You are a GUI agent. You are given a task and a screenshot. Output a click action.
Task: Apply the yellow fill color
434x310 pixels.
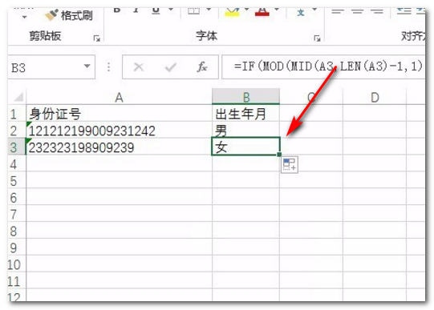click(x=232, y=11)
